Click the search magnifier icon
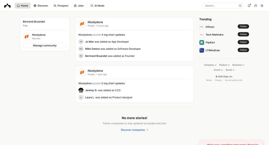 [x=240, y=6]
